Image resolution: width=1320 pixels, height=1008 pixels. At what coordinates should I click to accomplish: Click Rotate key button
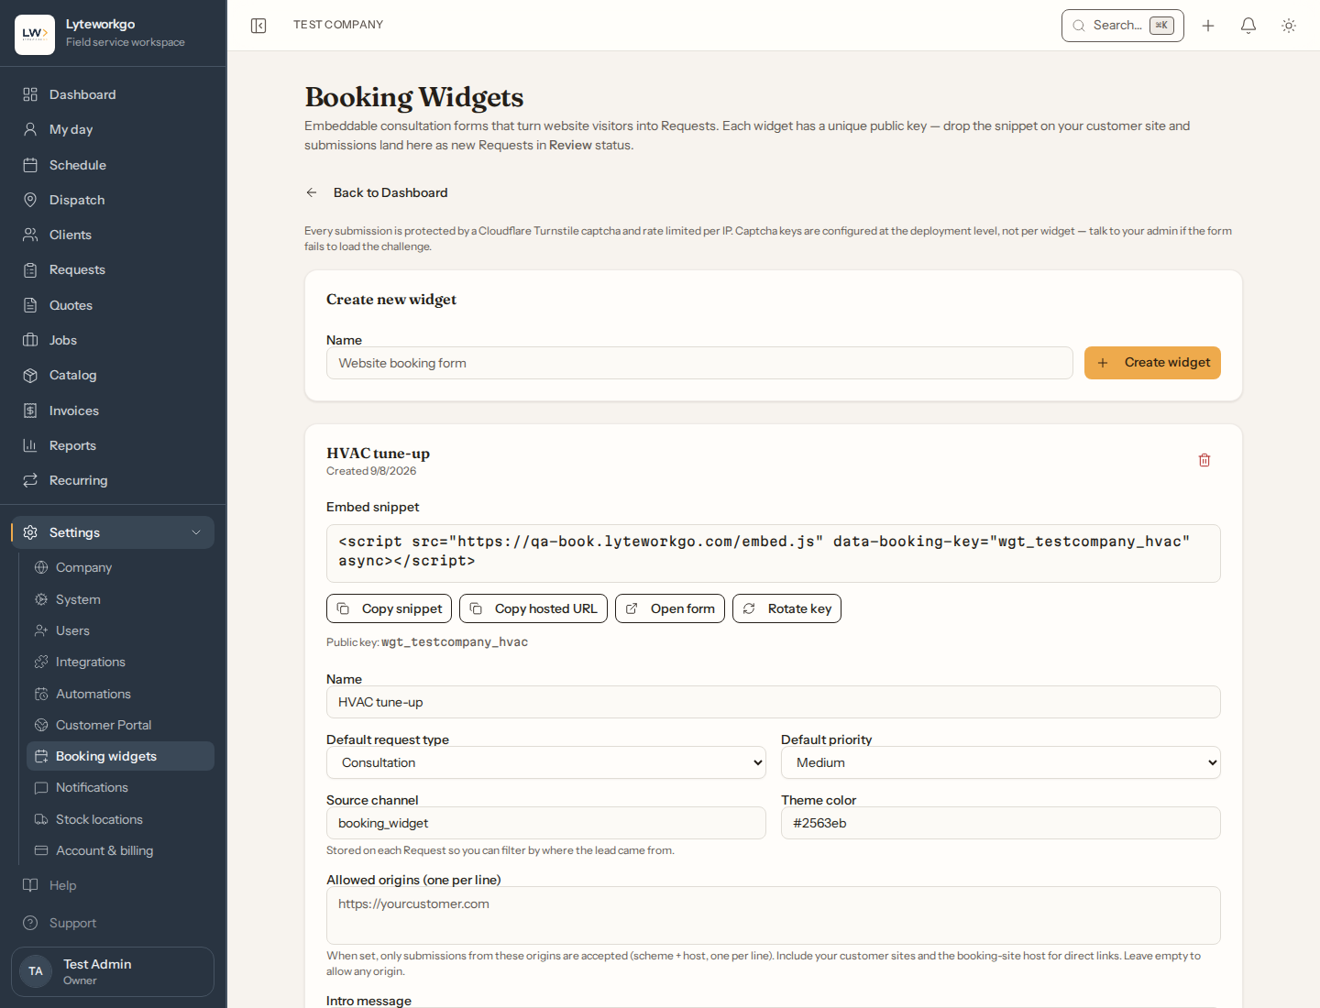(786, 608)
